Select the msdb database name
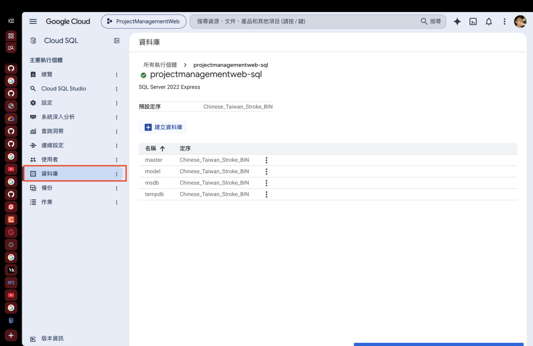Image resolution: width=533 pixels, height=346 pixels. click(152, 183)
